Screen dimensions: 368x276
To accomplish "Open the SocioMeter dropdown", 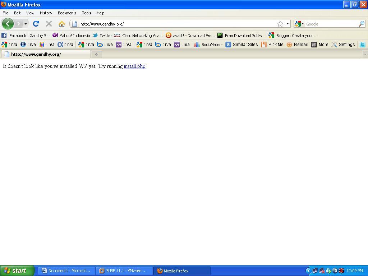I will [209, 44].
